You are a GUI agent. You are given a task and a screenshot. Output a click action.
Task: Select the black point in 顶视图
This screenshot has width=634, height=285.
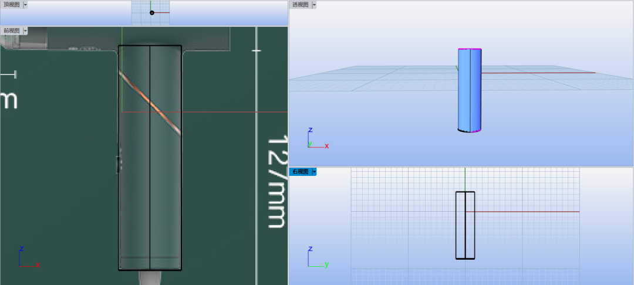(x=152, y=13)
